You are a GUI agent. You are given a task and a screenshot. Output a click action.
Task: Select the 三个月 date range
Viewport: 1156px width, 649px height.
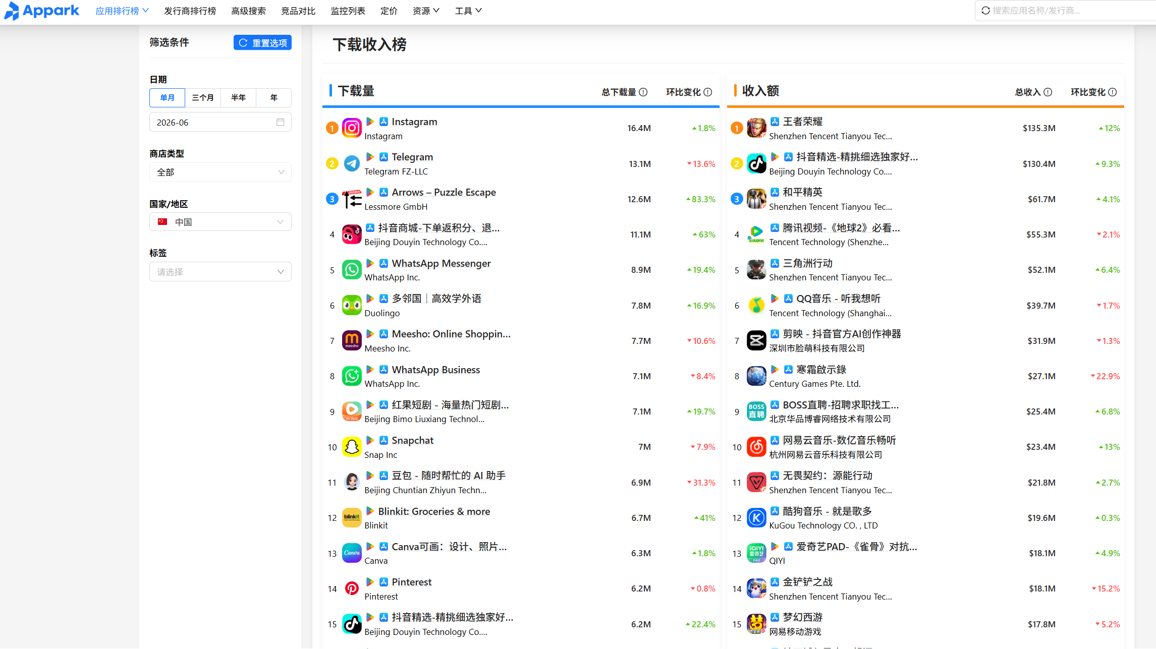coord(203,98)
